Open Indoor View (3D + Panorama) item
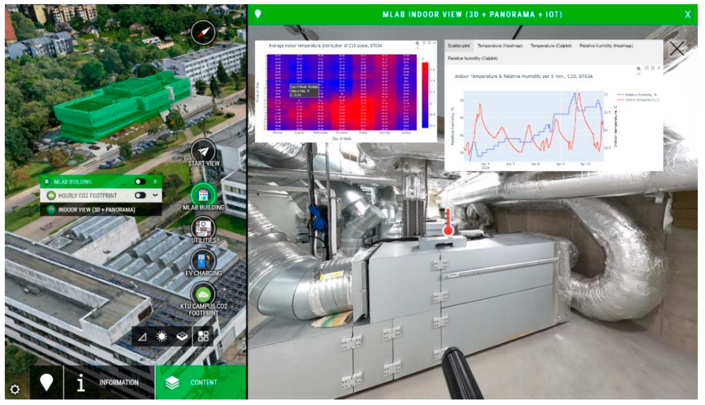 pos(97,210)
